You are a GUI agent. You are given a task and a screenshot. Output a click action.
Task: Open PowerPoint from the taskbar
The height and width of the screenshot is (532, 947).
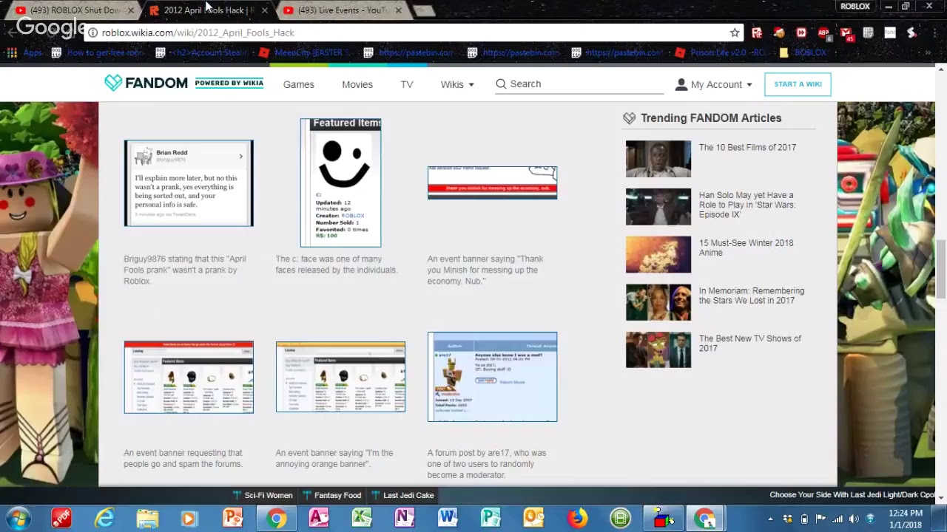233,518
